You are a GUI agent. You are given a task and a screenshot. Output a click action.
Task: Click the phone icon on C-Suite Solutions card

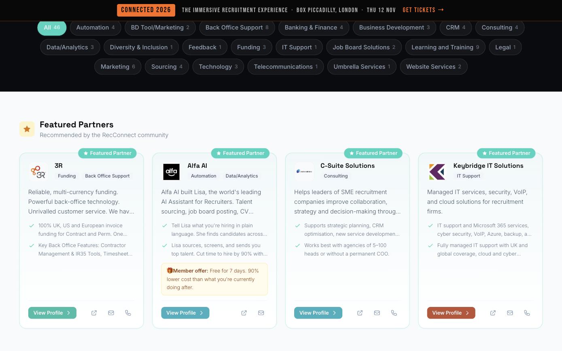(394, 313)
